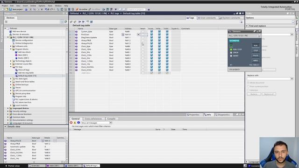Toggle Writable checkbox for Clock_Byte row
299x168 pixels.
pos(159,46)
